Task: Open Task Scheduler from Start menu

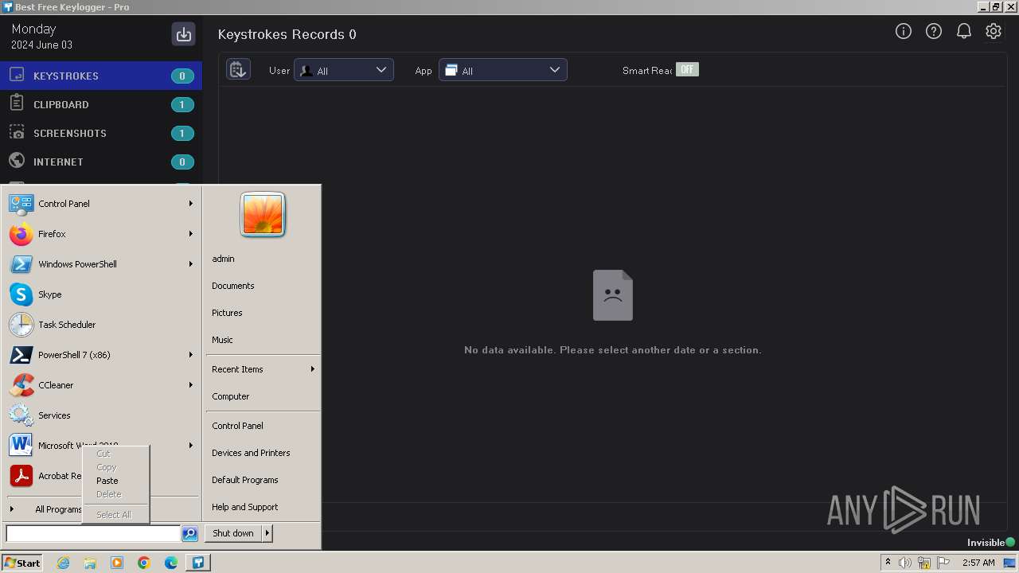Action: pyautogui.click(x=101, y=325)
